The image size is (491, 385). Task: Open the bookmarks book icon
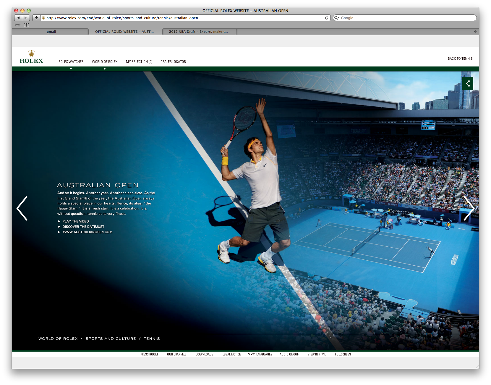[27, 25]
